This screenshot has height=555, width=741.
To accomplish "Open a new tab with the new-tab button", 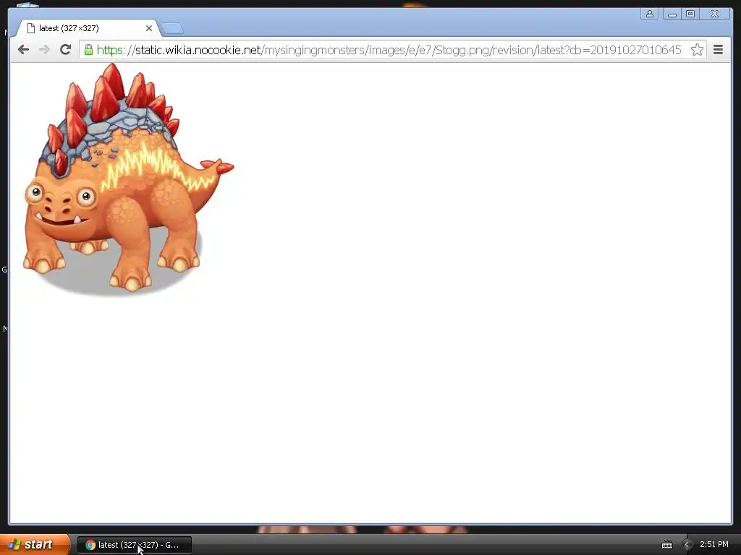I will tap(172, 29).
